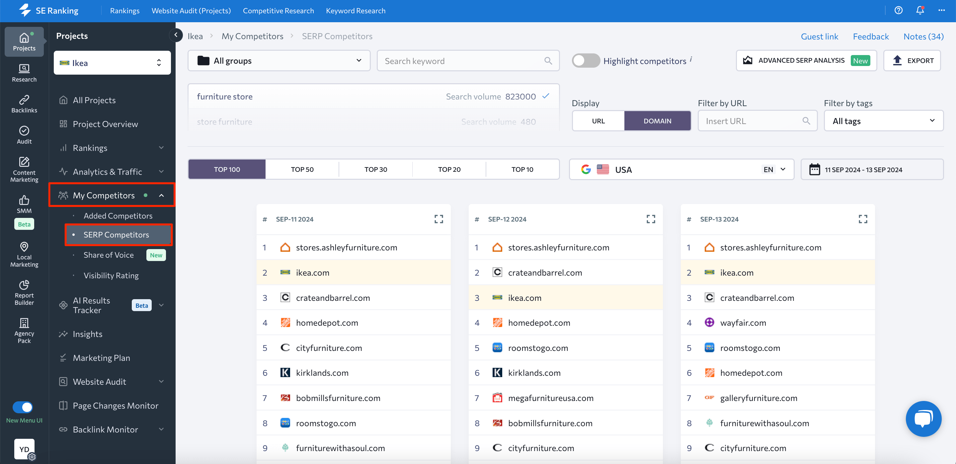
Task: Select the store furniture keyword row
Action: click(x=373, y=121)
